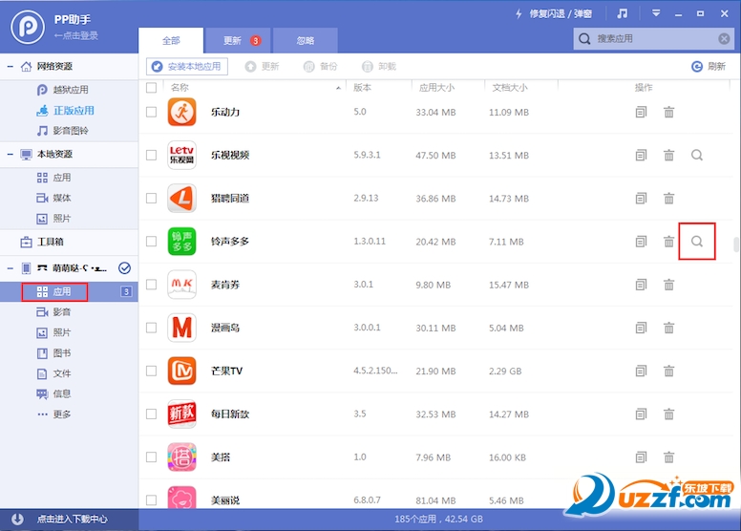
Task: Collapse the 网络资源 tree section
Action: pos(10,66)
